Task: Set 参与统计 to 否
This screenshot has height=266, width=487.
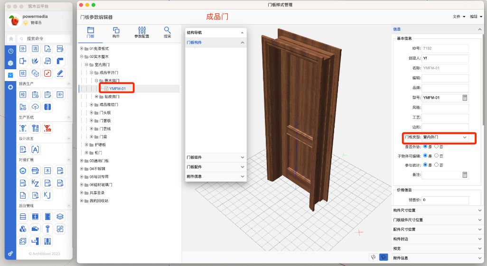Action: point(436,165)
